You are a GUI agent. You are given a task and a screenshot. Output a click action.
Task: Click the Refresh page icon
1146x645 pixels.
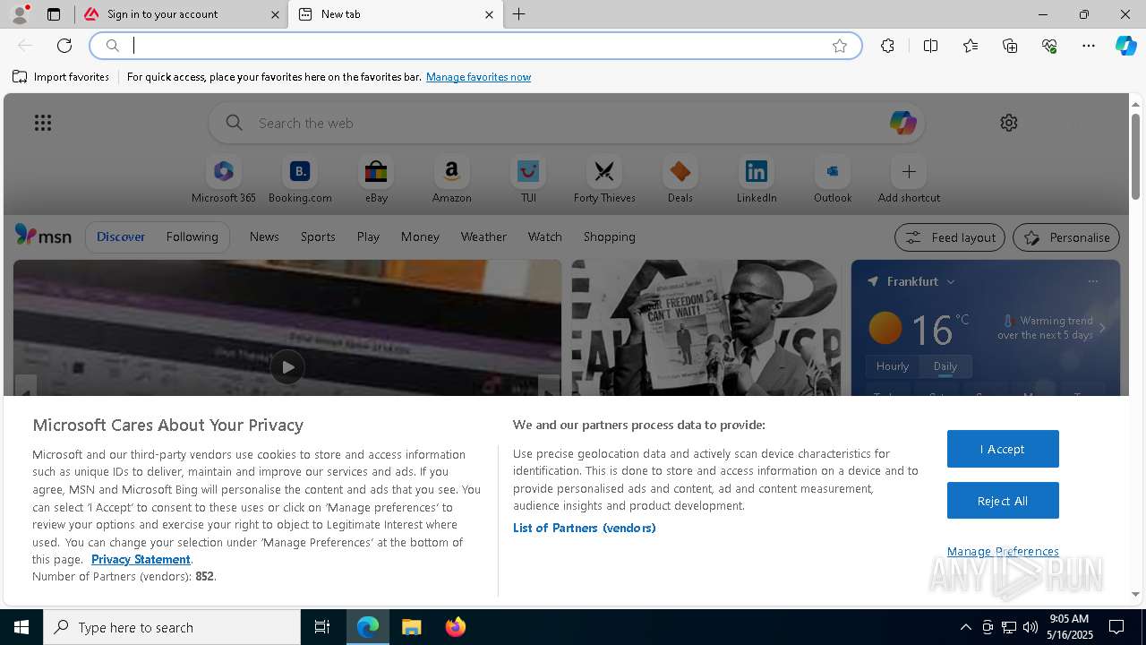[x=64, y=46]
